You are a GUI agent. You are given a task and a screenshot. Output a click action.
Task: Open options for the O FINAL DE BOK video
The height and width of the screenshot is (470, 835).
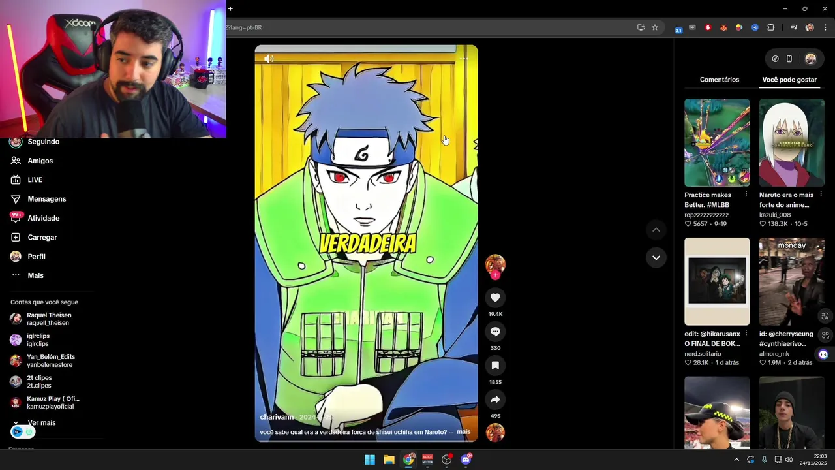tap(746, 334)
